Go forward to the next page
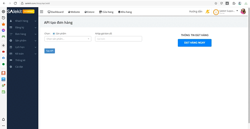This screenshot has height=129, width=250. (x=9, y=3)
